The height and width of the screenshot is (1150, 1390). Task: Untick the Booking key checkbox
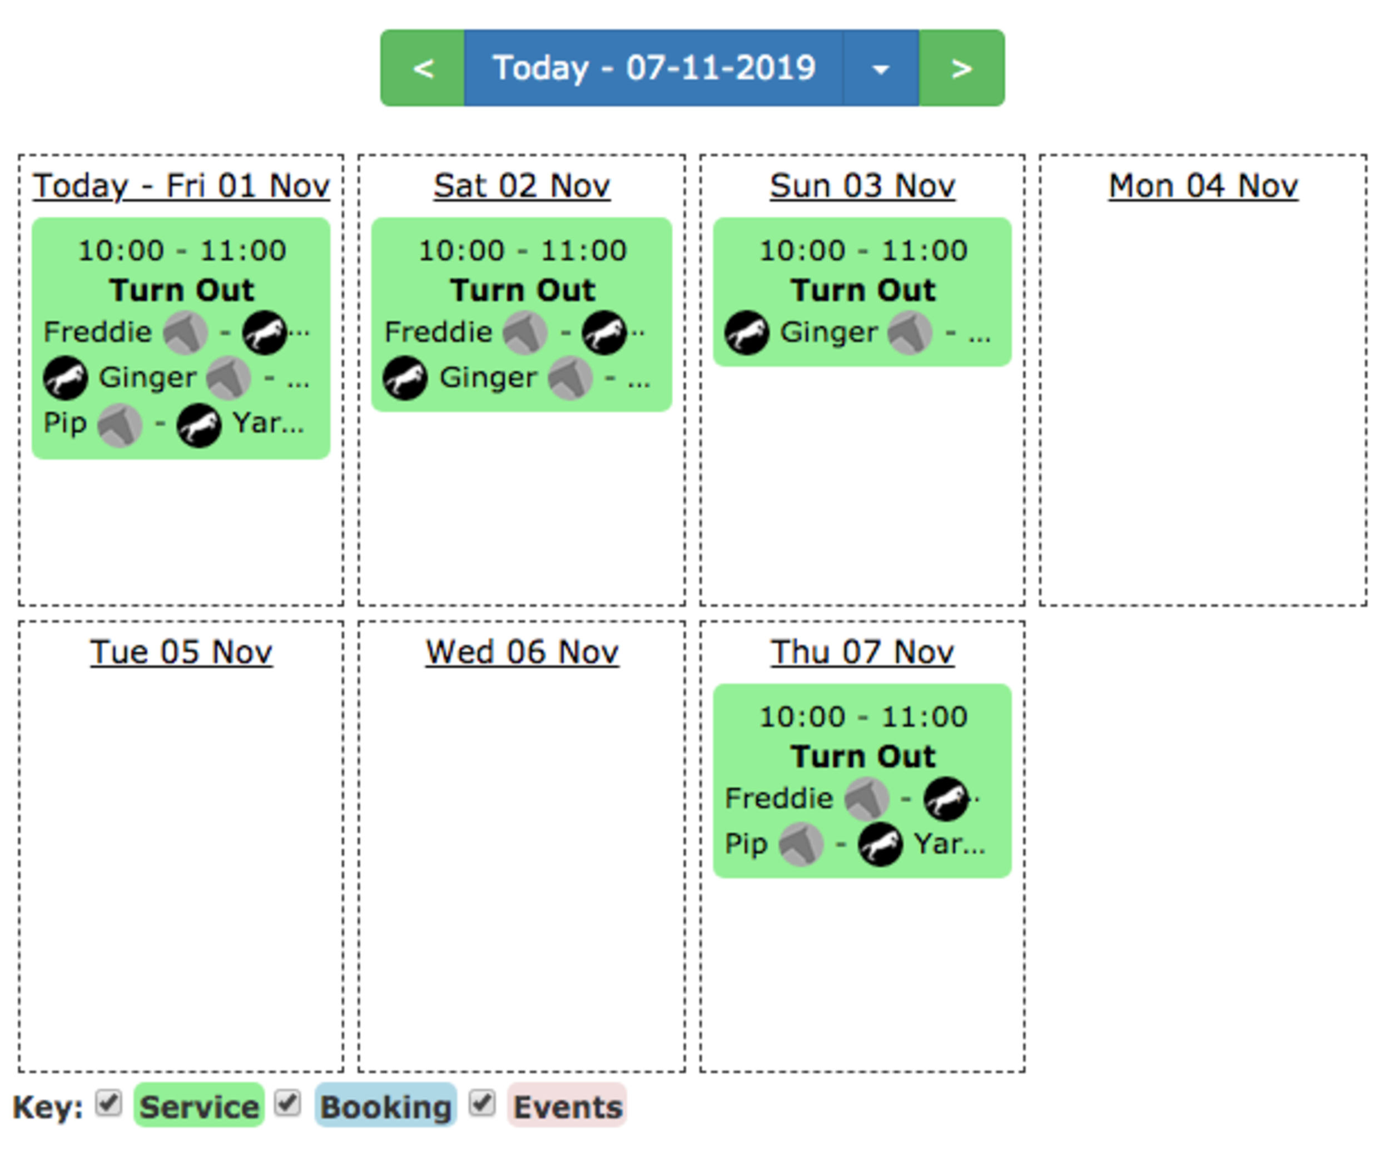point(288,1104)
